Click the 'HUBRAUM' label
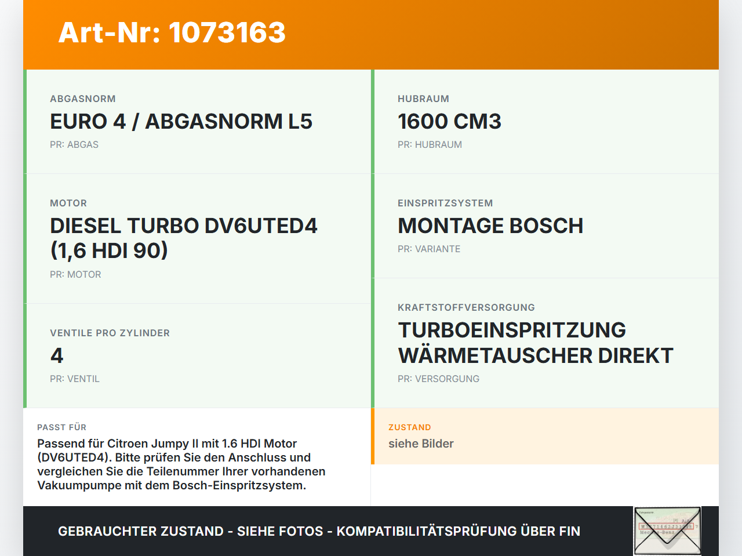742x556 pixels. coord(423,99)
